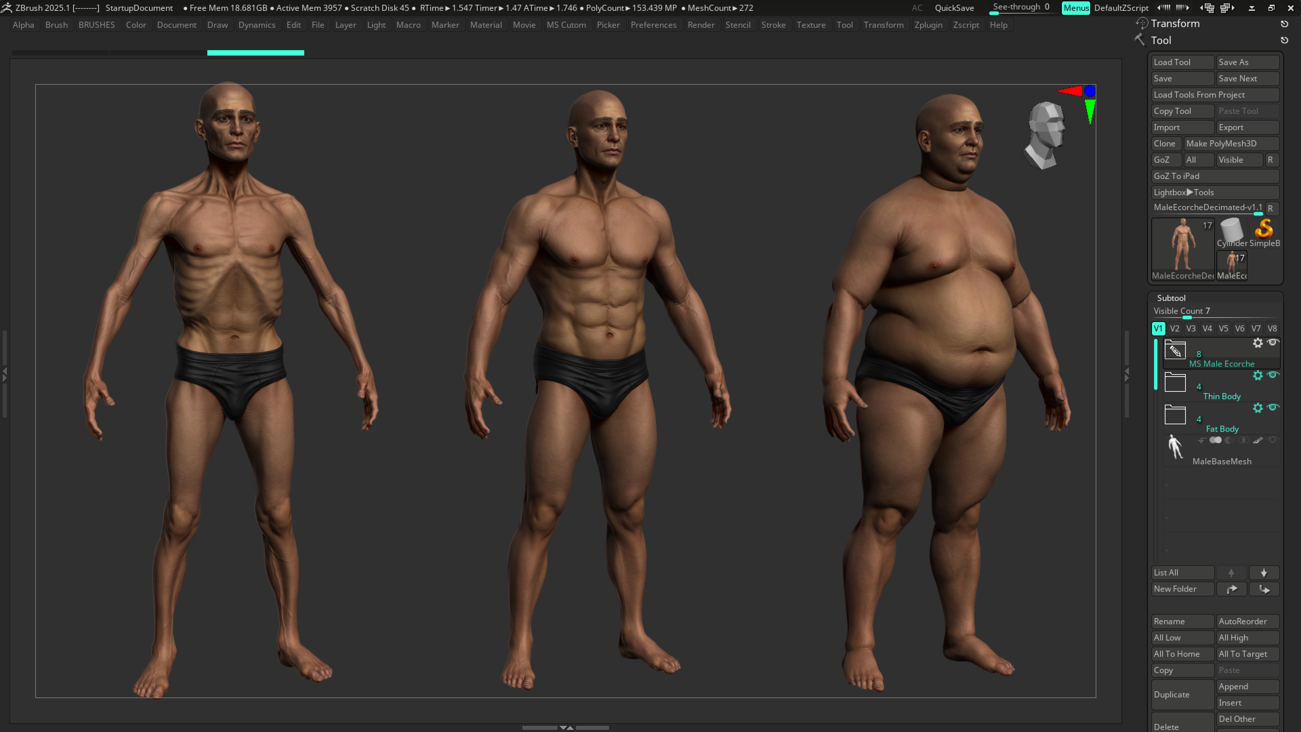Toggle the GoZ Visible button

coord(1239,160)
